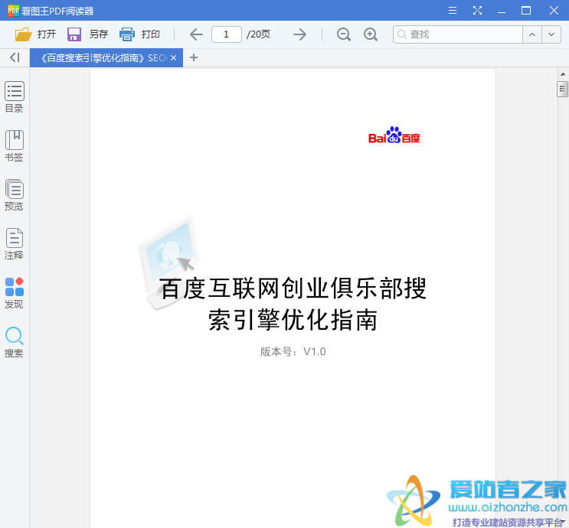The width and height of the screenshot is (569, 528).
Task: Go to the next page arrow
Action: click(x=299, y=34)
